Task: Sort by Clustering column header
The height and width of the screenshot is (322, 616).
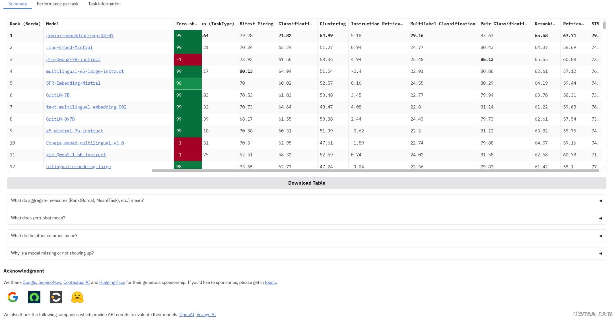Action: tap(333, 24)
